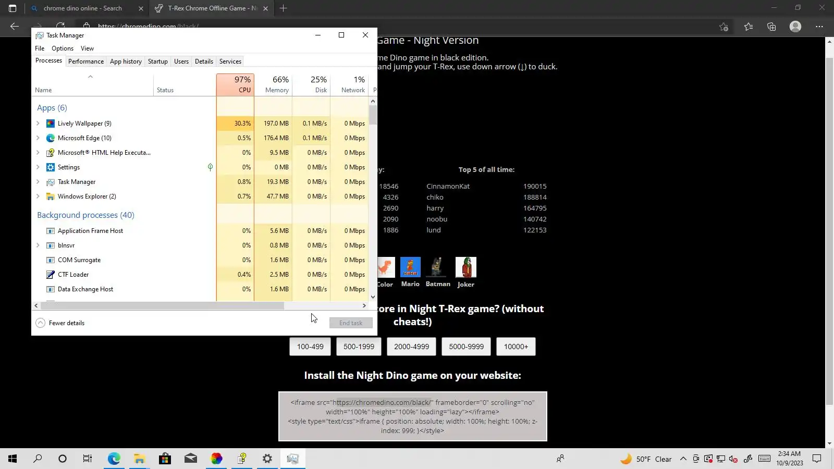Add this page to favorites

tap(723, 27)
